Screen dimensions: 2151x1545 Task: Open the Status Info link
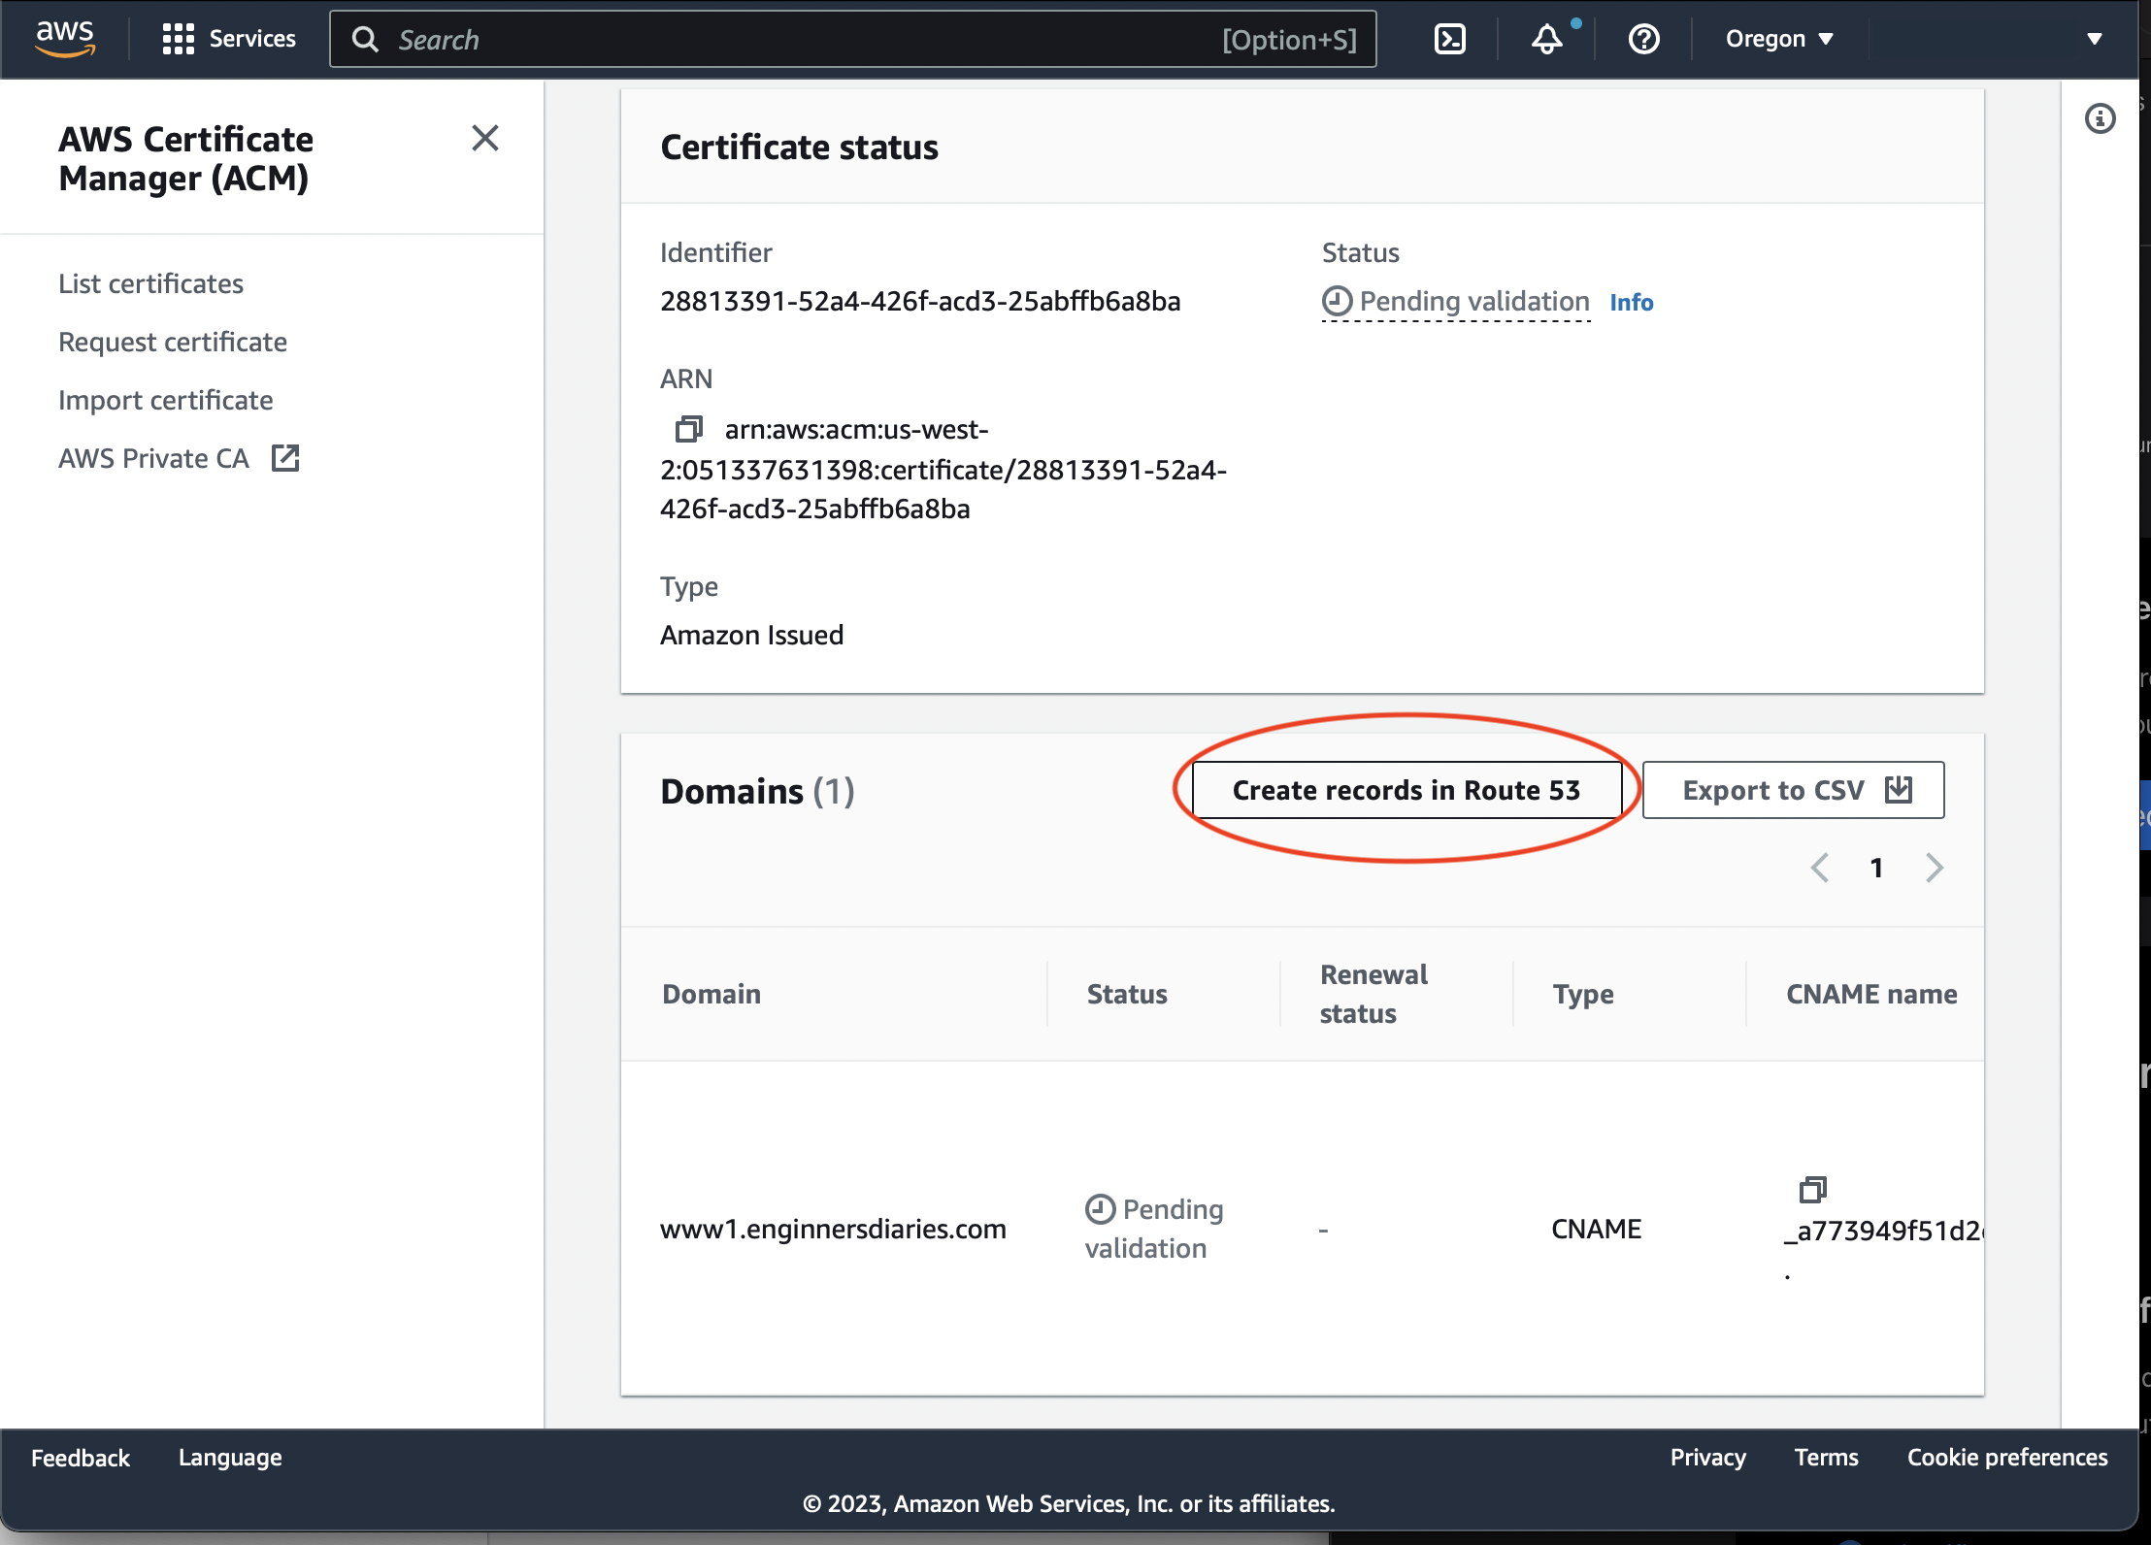point(1632,302)
